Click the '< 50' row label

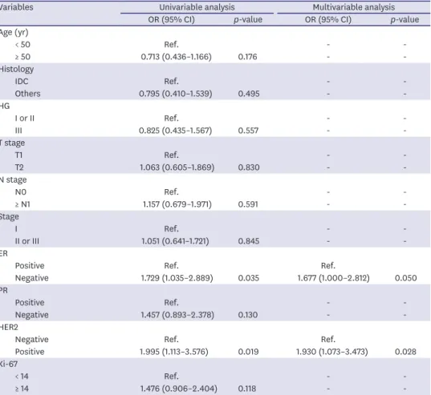coord(22,45)
